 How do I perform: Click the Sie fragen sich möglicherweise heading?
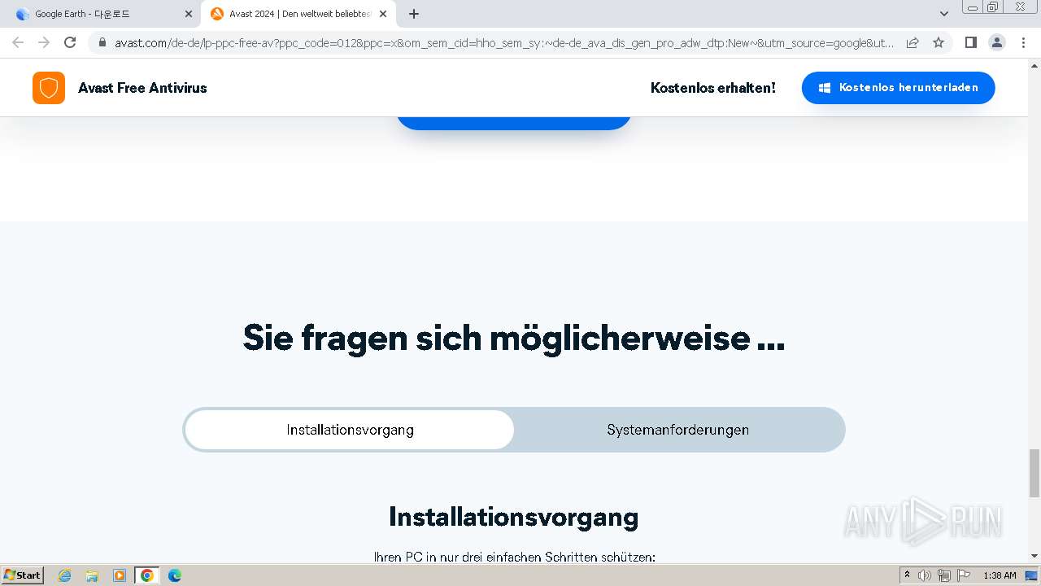(514, 337)
